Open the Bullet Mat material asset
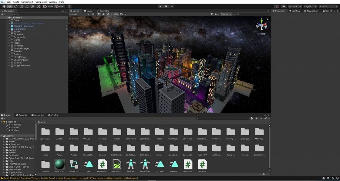The image size is (340, 181). click(60, 166)
